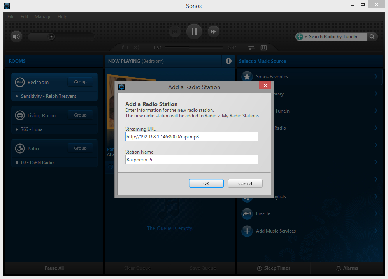Click the Sonos logo in dialog title bar

click(121, 87)
